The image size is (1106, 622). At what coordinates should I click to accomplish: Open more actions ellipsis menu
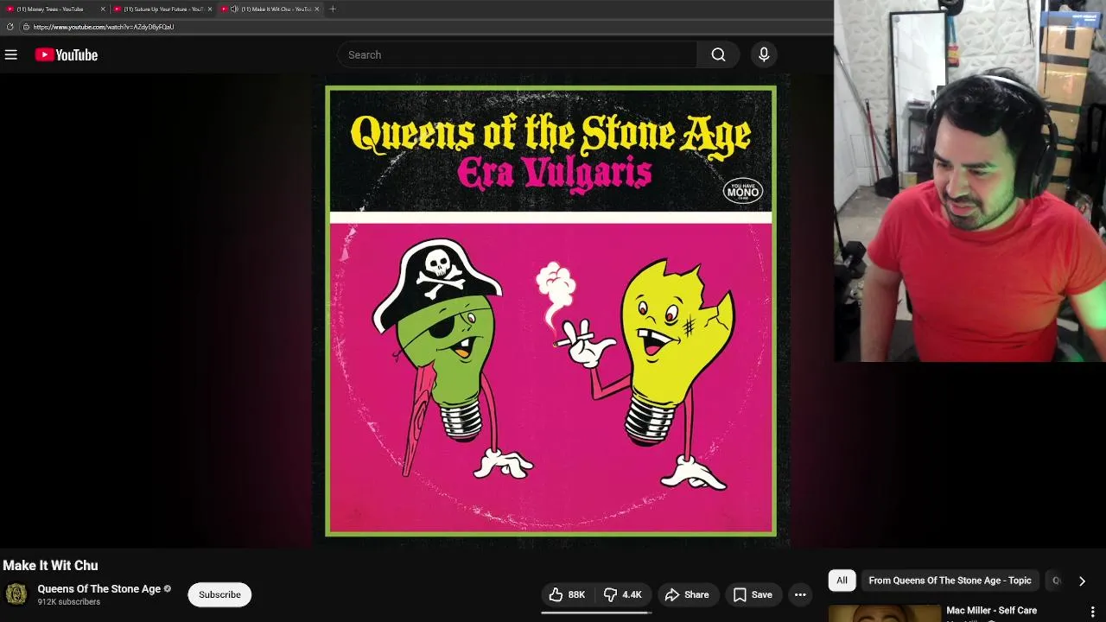pos(800,594)
